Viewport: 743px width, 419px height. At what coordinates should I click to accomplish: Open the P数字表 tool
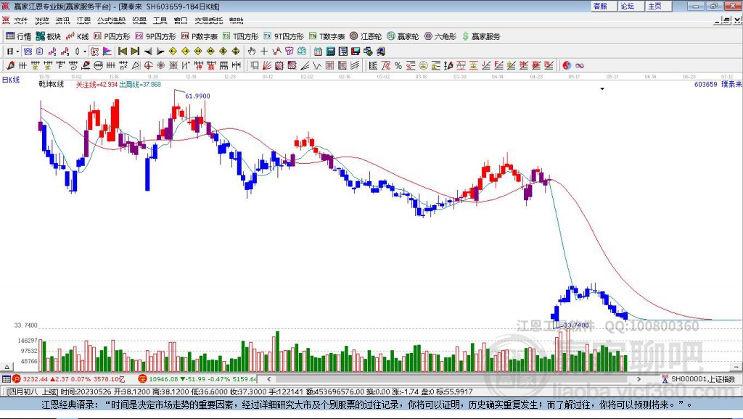coord(200,36)
